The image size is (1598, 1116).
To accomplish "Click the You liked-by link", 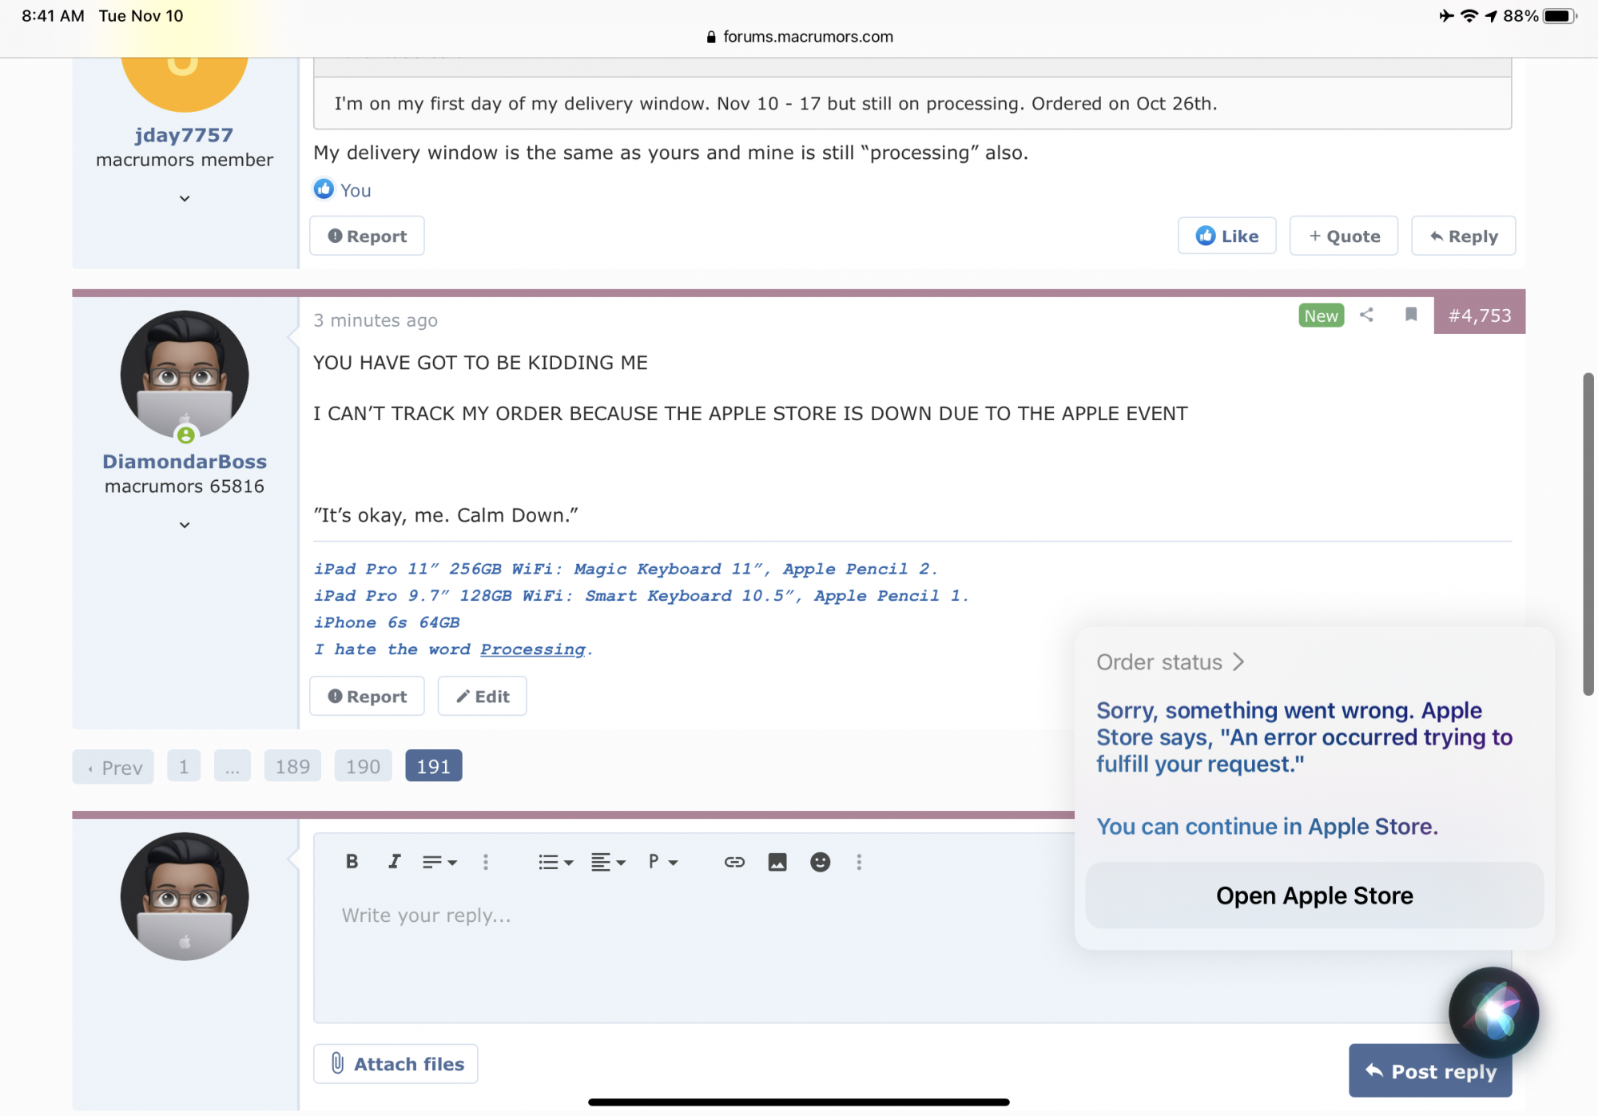I will coord(356,190).
